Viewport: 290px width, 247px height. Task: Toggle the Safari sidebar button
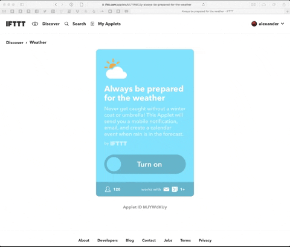click(x=22, y=4)
